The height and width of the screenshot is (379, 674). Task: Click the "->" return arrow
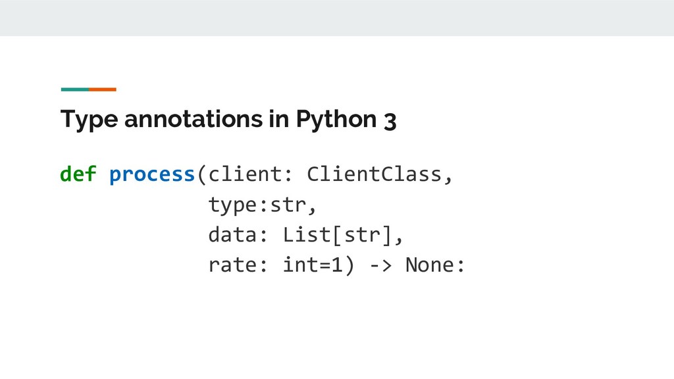(380, 265)
